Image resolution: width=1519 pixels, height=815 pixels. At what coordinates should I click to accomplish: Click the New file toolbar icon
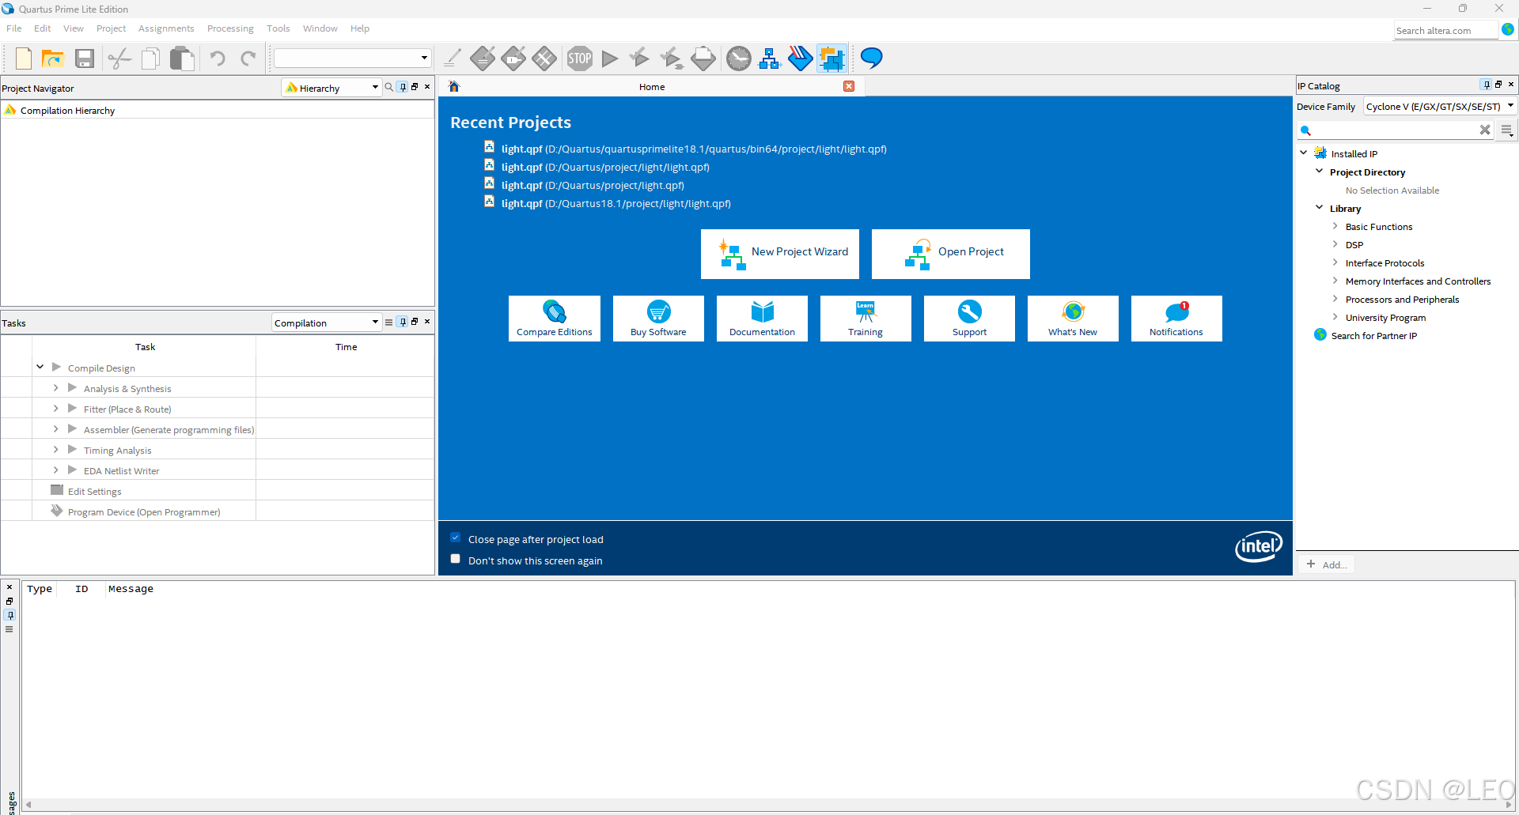(24, 58)
